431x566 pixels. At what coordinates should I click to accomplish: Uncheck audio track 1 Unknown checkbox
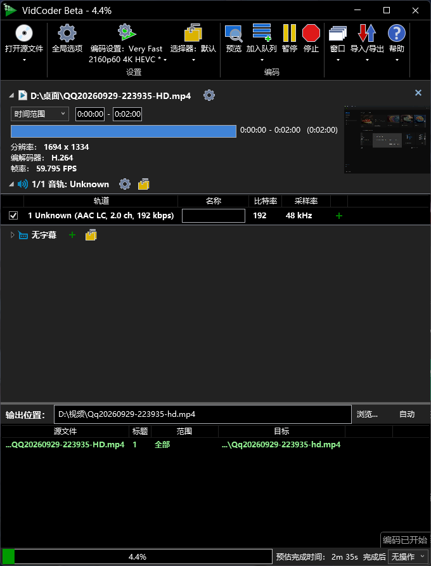(13, 216)
